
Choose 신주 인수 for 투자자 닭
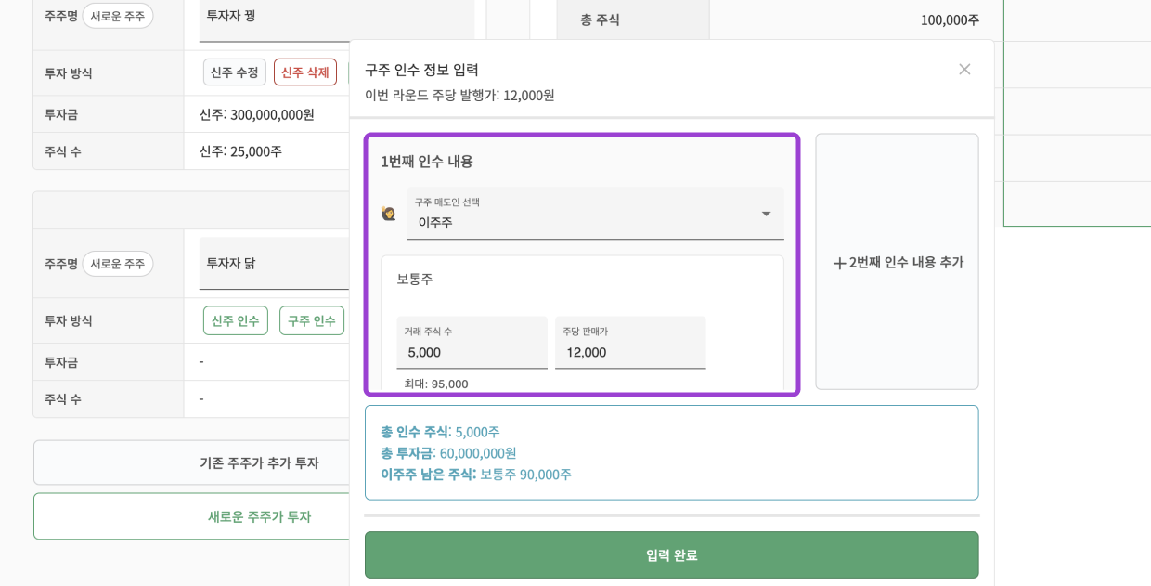(x=235, y=320)
